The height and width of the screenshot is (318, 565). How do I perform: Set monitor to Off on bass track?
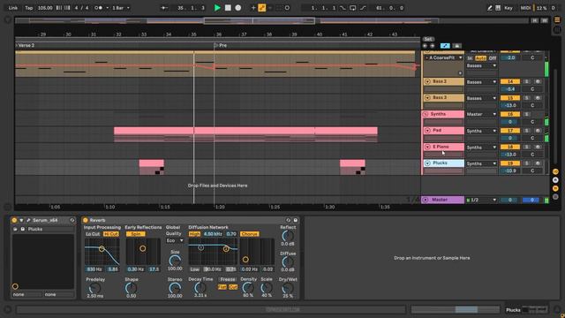click(x=493, y=58)
